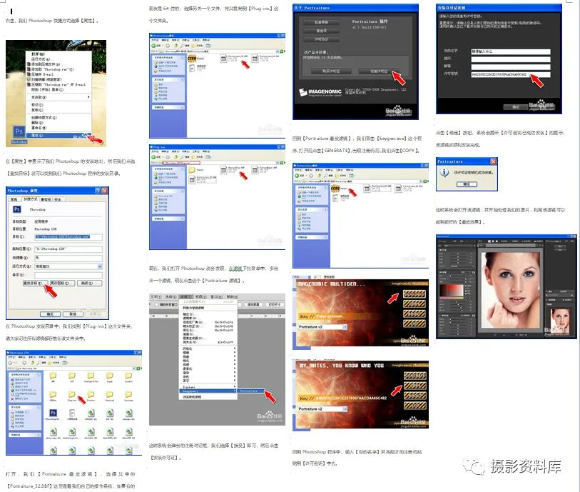Click the 许可密钥 field in license dialog

511,74
